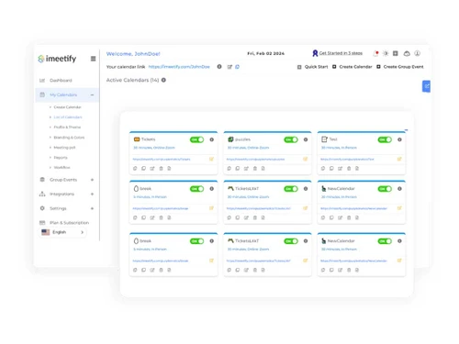
Task: Switch theme using the sun icon
Action: (386, 53)
